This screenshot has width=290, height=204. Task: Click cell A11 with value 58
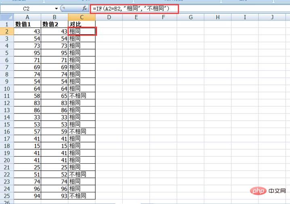(x=27, y=96)
